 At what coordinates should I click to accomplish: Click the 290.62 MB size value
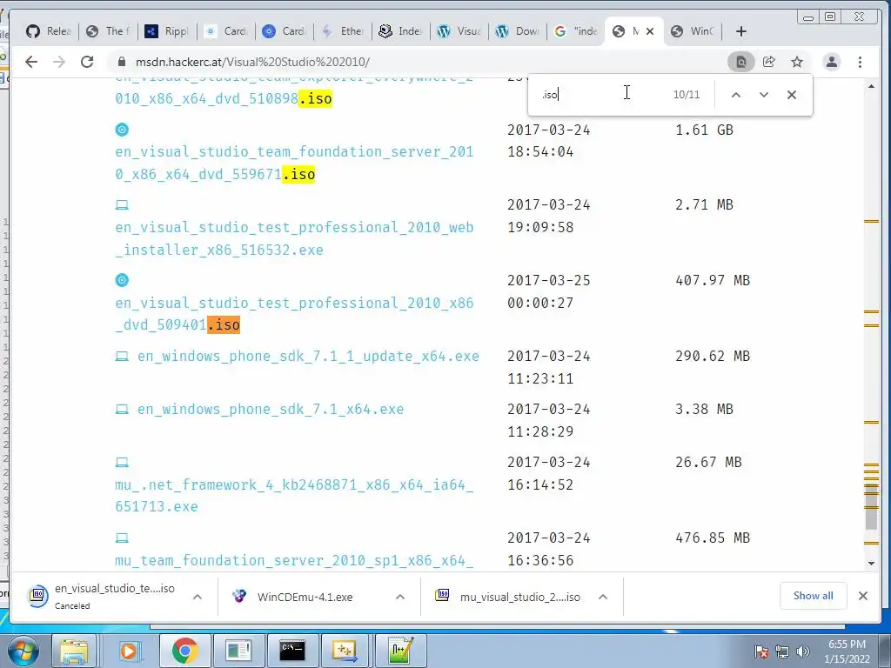(x=713, y=356)
